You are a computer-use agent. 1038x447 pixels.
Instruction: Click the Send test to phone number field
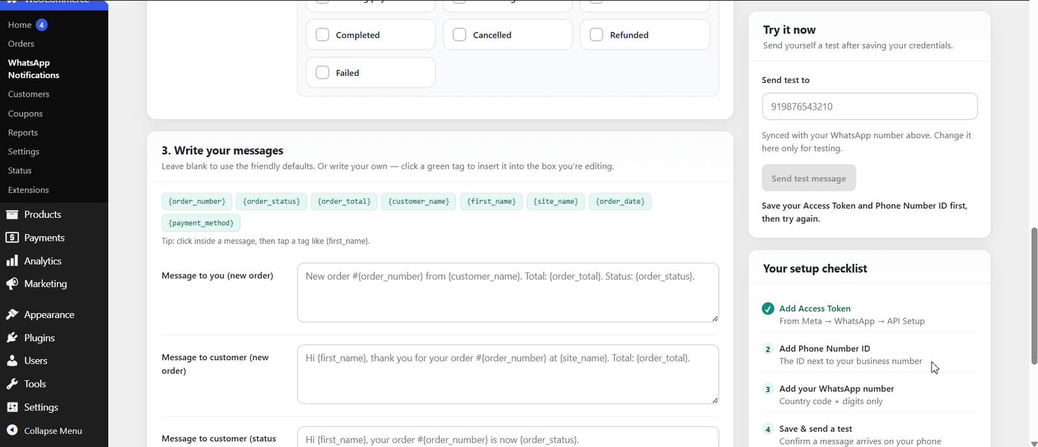(869, 106)
